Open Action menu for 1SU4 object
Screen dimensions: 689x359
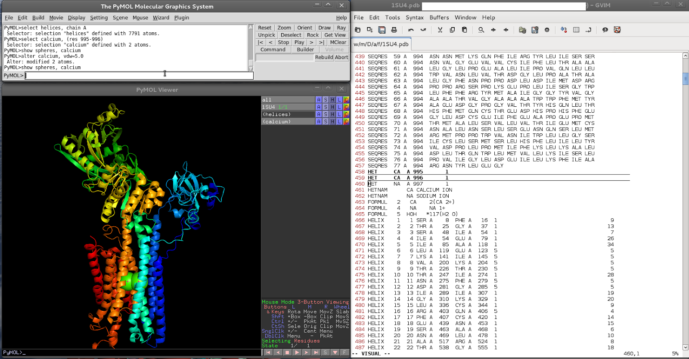coord(319,107)
